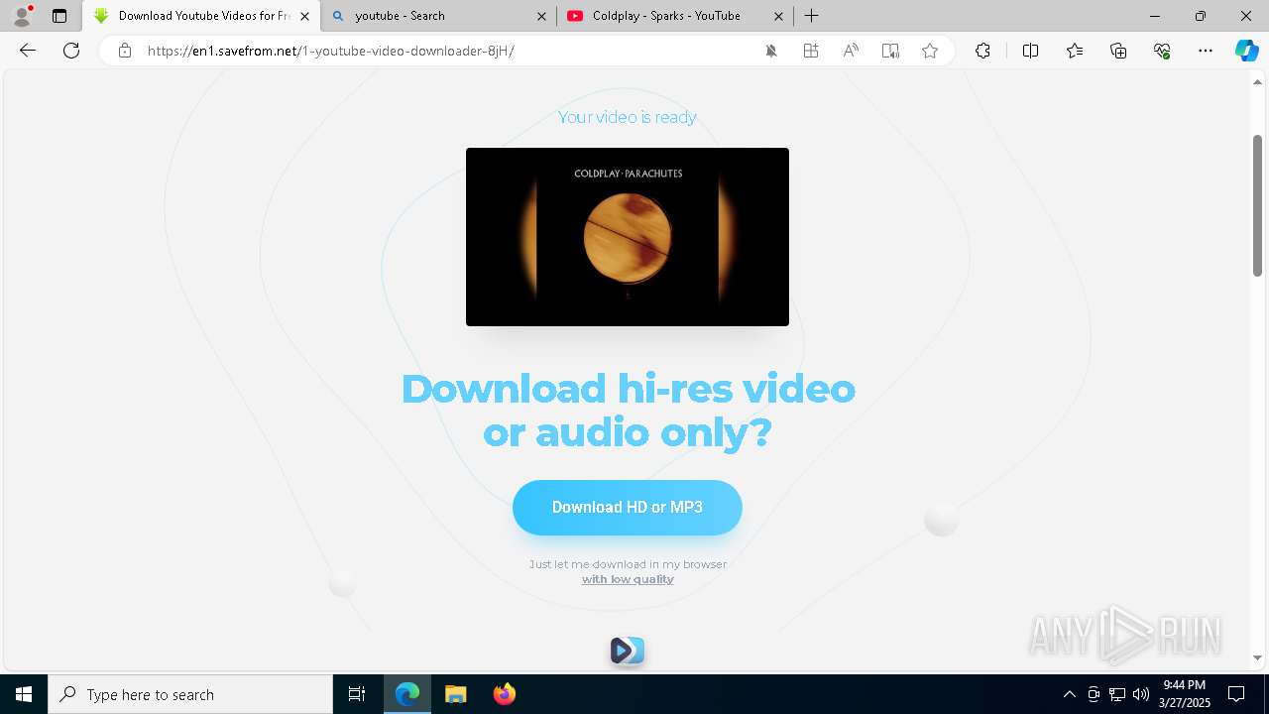Go back with the browser back arrow
Screen dimensions: 1269x714
pyautogui.click(x=28, y=51)
